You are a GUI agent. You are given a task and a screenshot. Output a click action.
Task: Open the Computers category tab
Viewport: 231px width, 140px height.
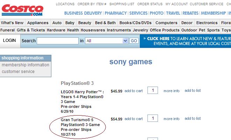pyautogui.click(x=166, y=23)
